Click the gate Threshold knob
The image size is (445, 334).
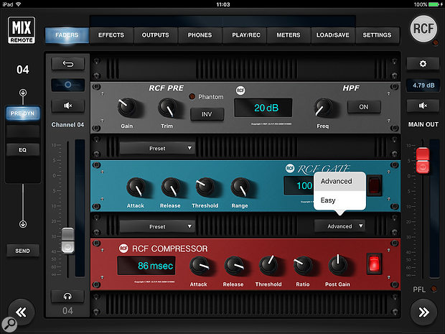coord(205,187)
